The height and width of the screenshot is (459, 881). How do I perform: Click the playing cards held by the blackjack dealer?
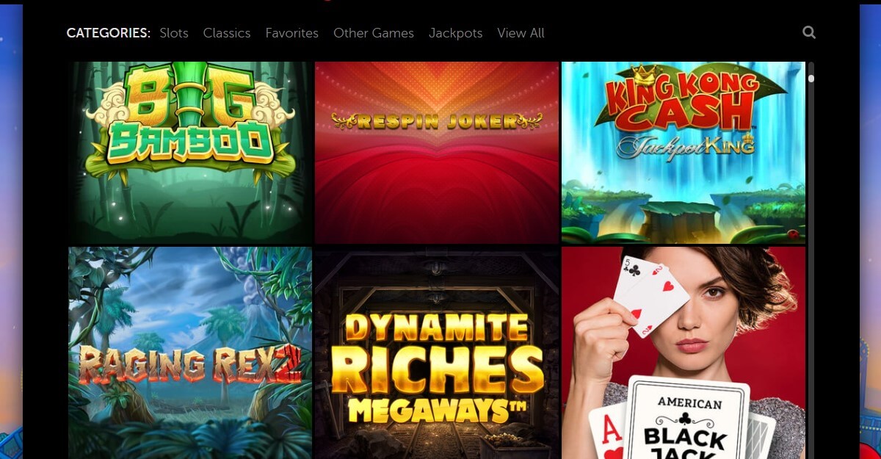tap(651, 295)
